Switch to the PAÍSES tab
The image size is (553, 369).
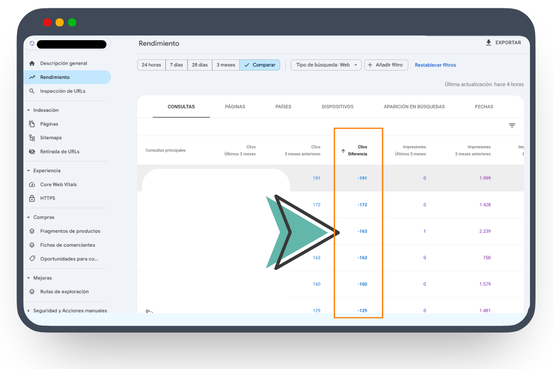[283, 107]
